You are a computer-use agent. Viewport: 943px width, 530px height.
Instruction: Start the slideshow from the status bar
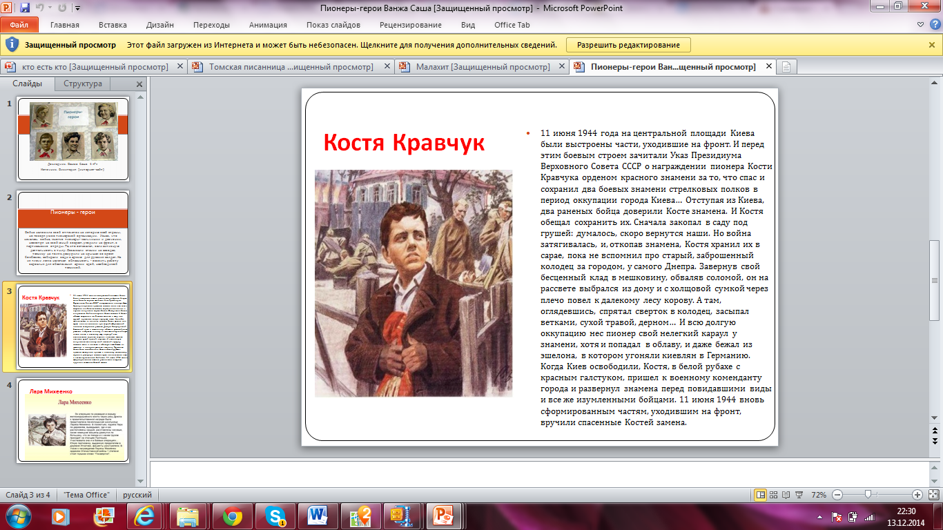(799, 495)
